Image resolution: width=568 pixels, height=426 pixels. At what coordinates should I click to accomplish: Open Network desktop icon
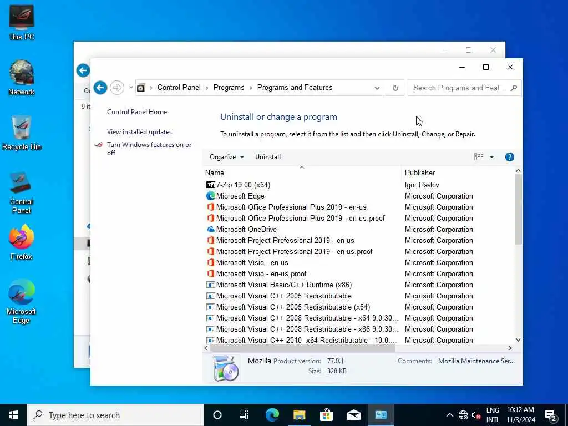(x=22, y=78)
